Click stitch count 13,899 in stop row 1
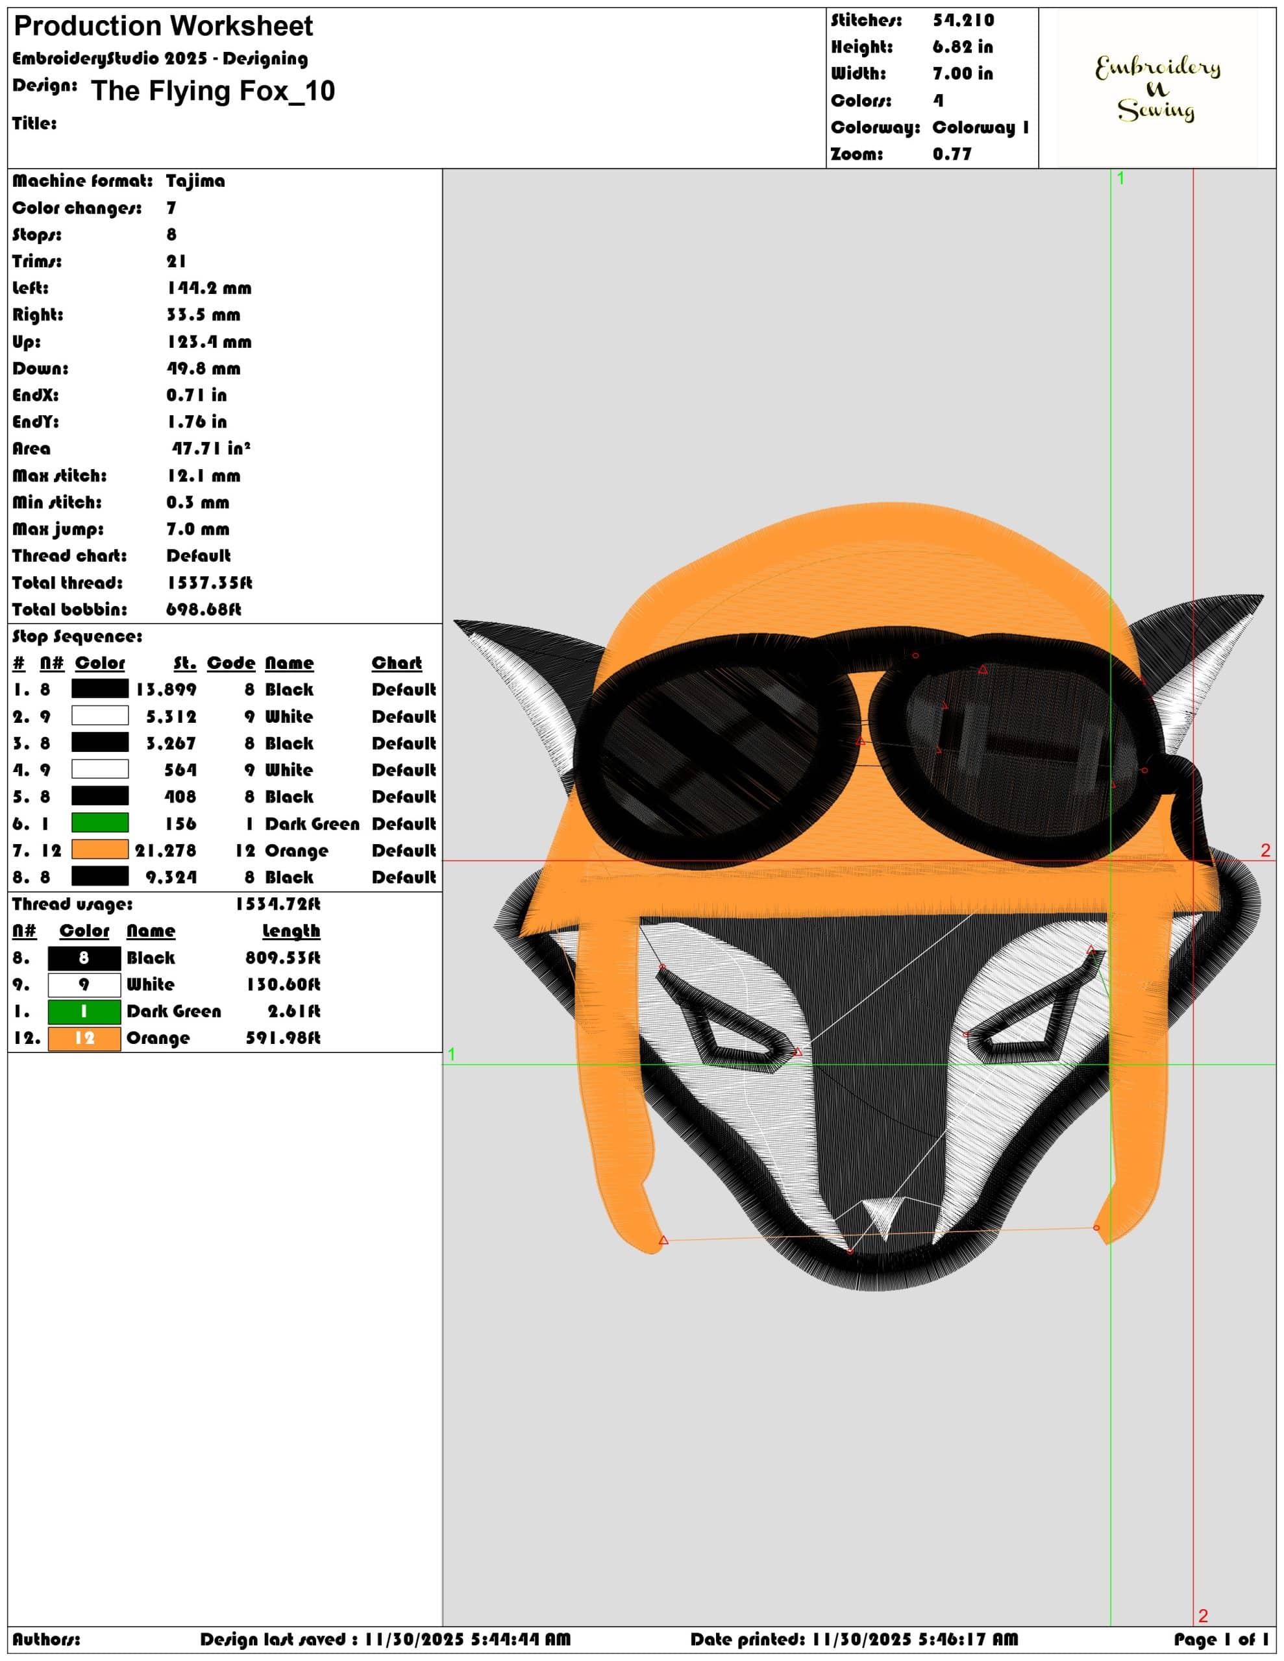The image size is (1284, 1661). (166, 690)
